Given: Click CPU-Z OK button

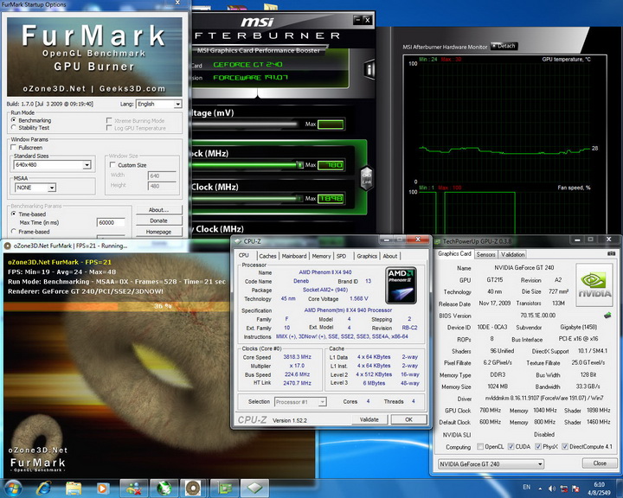Looking at the screenshot, I should pos(408,419).
